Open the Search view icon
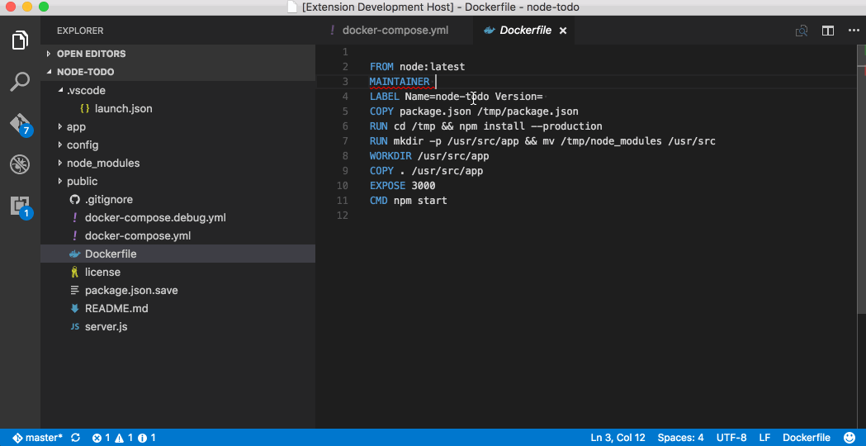 [20, 82]
